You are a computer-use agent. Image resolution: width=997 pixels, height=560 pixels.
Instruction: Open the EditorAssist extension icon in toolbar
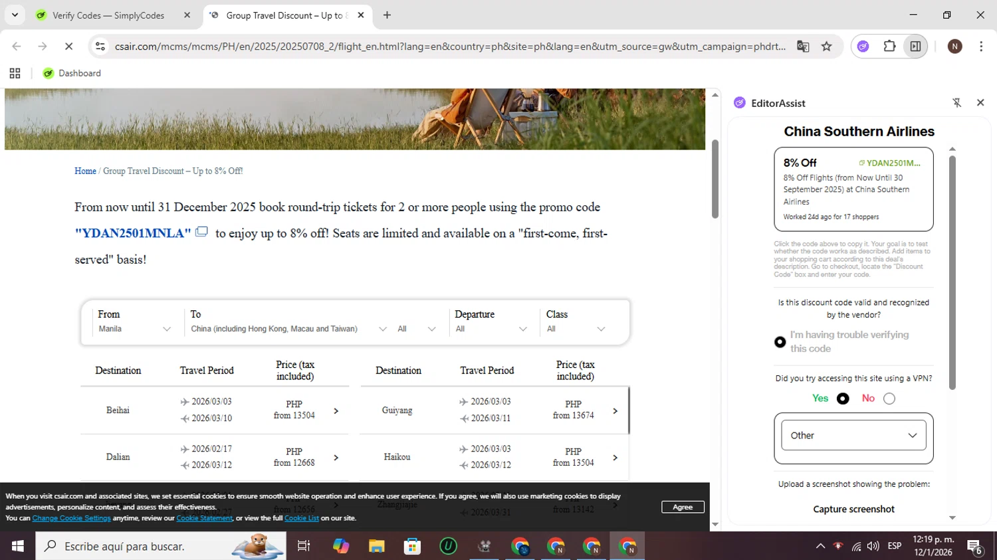863,47
